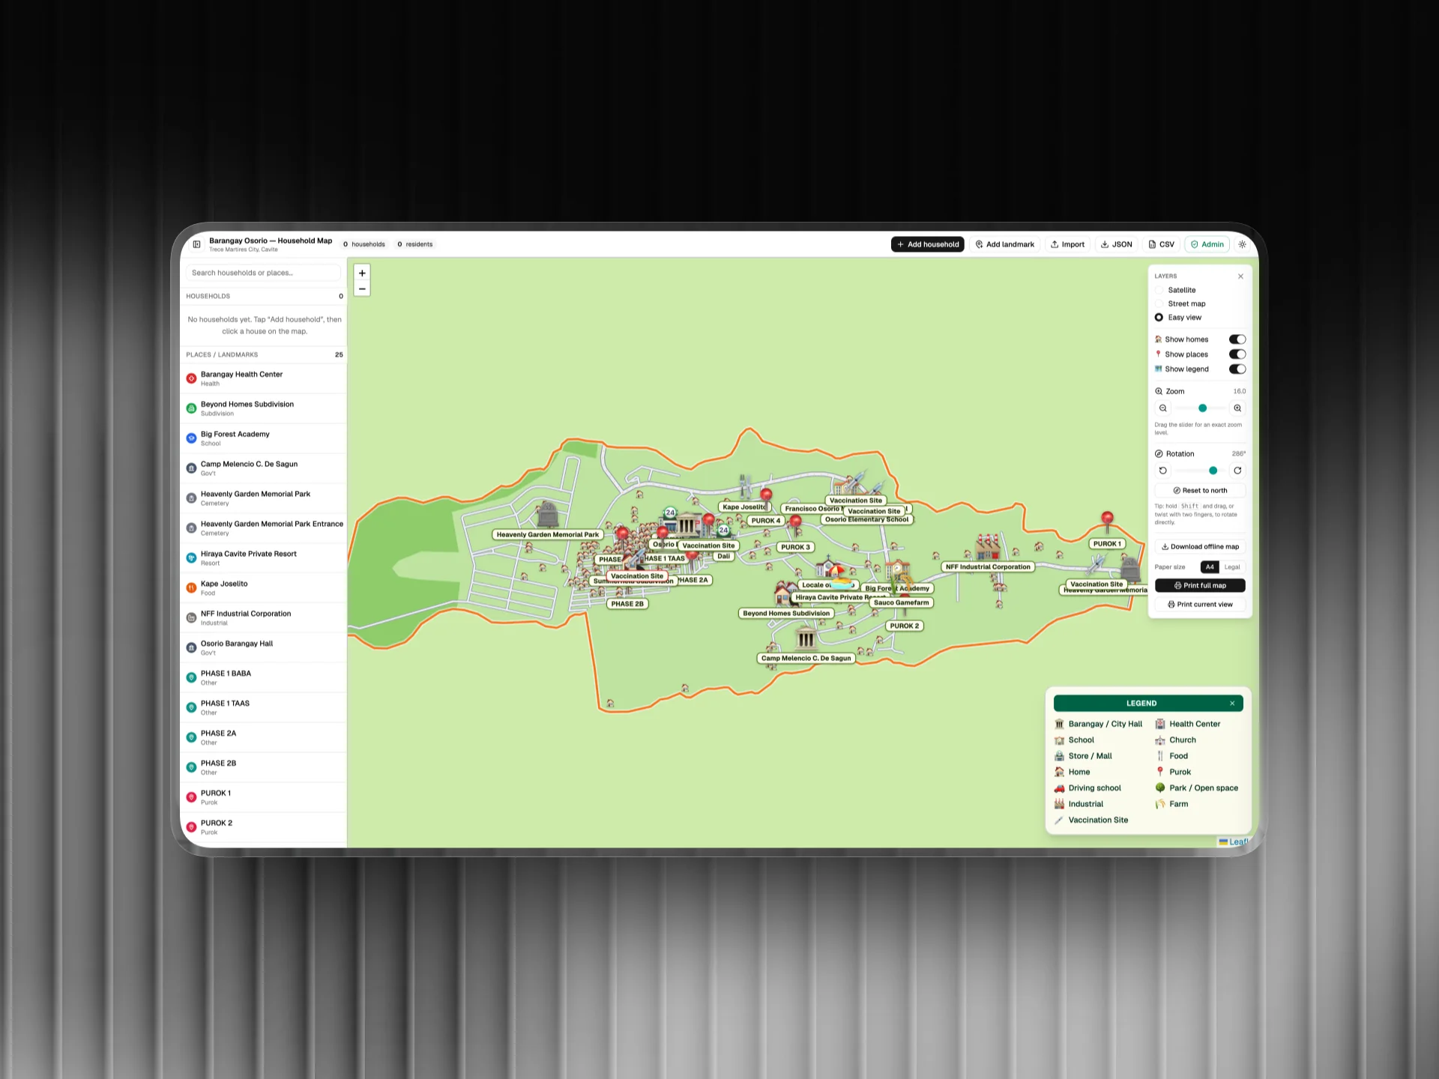The image size is (1439, 1079).
Task: Click zoom-out magnifier in Layers panel
Action: pyautogui.click(x=1163, y=408)
